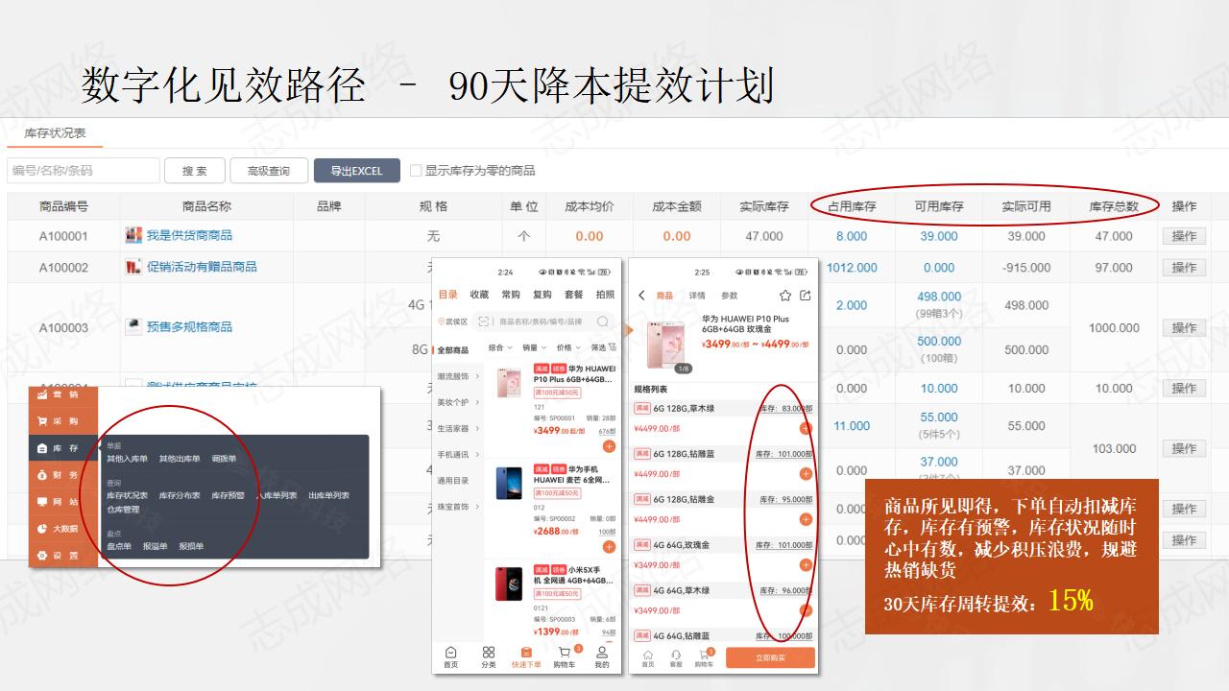Viewport: 1229px width, 691px height.
Task: Open 报损单 in inventory menu
Action: 191,546
